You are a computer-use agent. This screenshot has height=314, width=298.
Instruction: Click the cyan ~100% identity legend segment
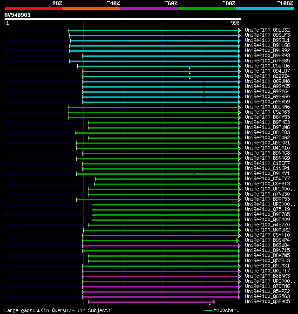pyautogui.click(x=264, y=8)
